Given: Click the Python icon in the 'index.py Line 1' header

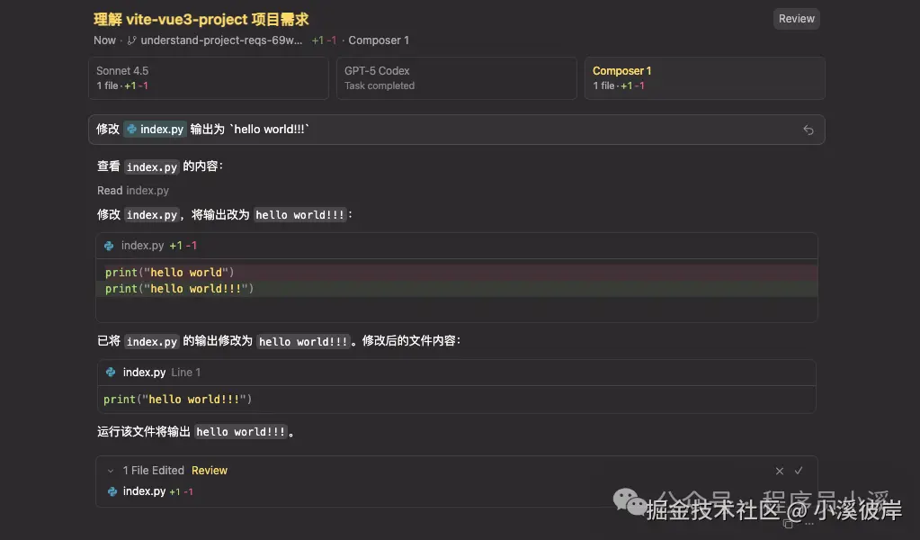Looking at the screenshot, I should tap(111, 372).
